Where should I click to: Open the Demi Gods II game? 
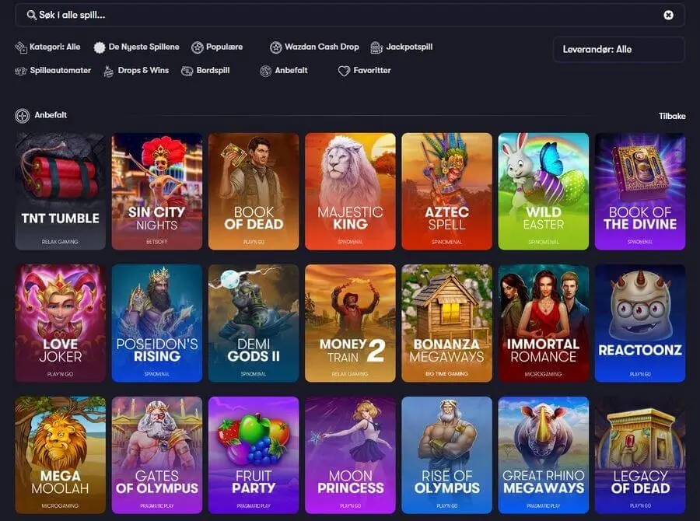(254, 323)
